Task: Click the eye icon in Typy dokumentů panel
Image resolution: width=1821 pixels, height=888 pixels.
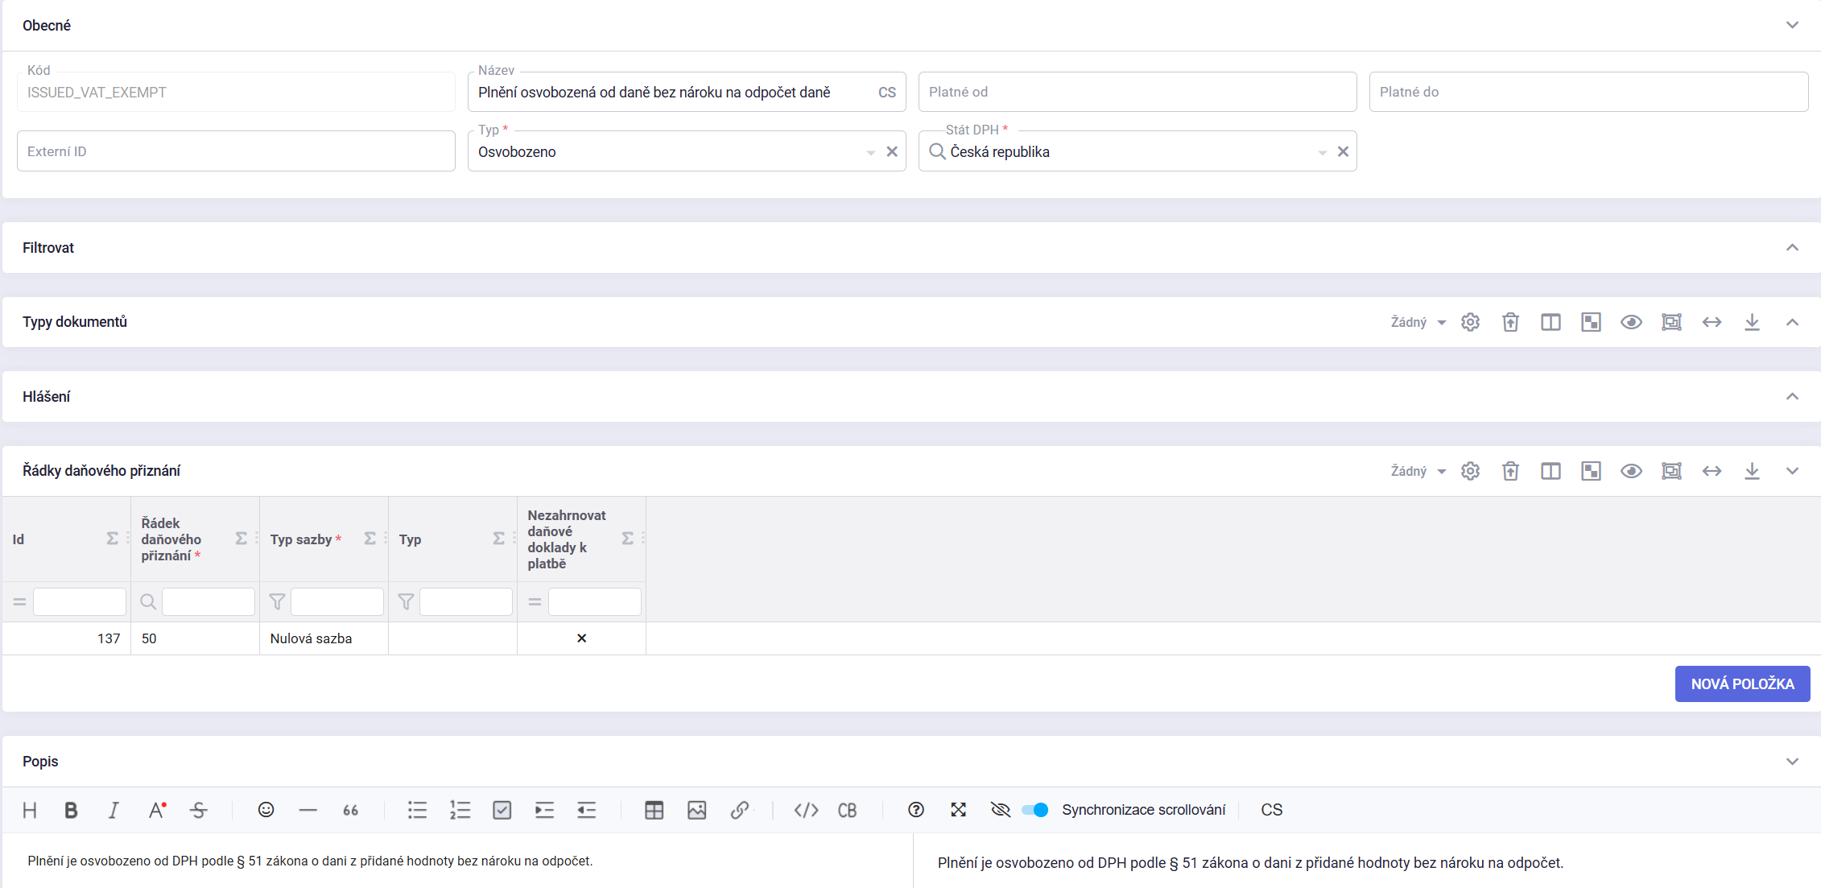Action: click(x=1631, y=322)
